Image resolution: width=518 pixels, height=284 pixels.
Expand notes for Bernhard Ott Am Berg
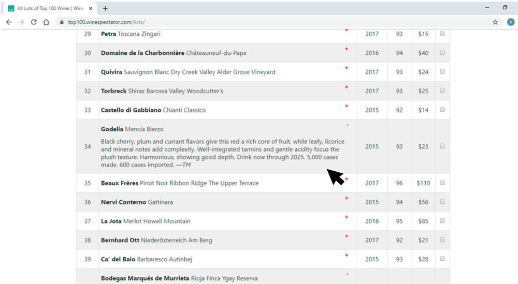coord(347,236)
